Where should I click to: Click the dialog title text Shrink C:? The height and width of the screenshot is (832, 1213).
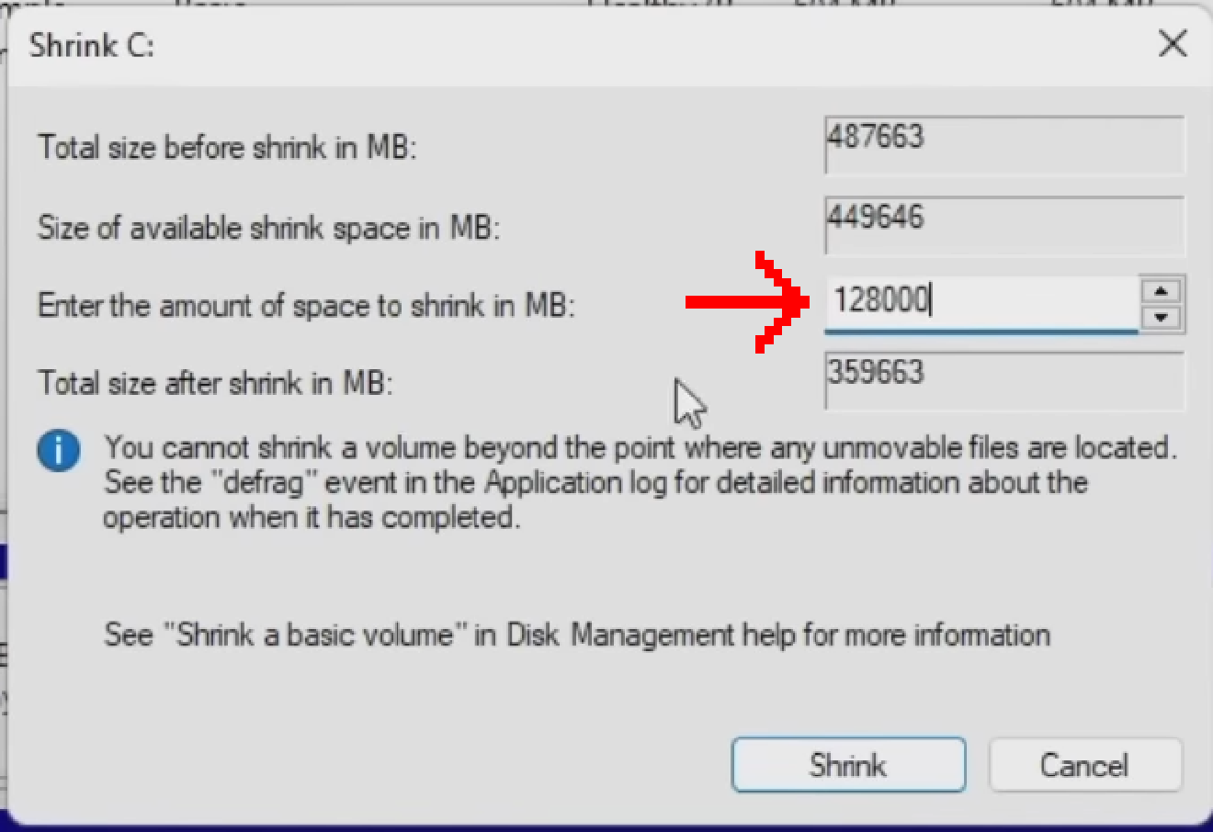click(x=91, y=45)
